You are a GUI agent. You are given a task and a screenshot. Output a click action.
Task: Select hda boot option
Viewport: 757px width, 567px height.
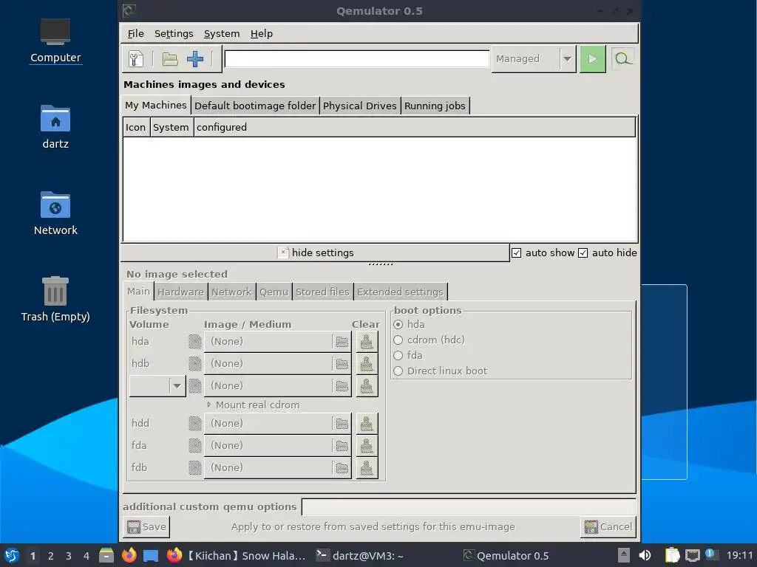pos(398,325)
